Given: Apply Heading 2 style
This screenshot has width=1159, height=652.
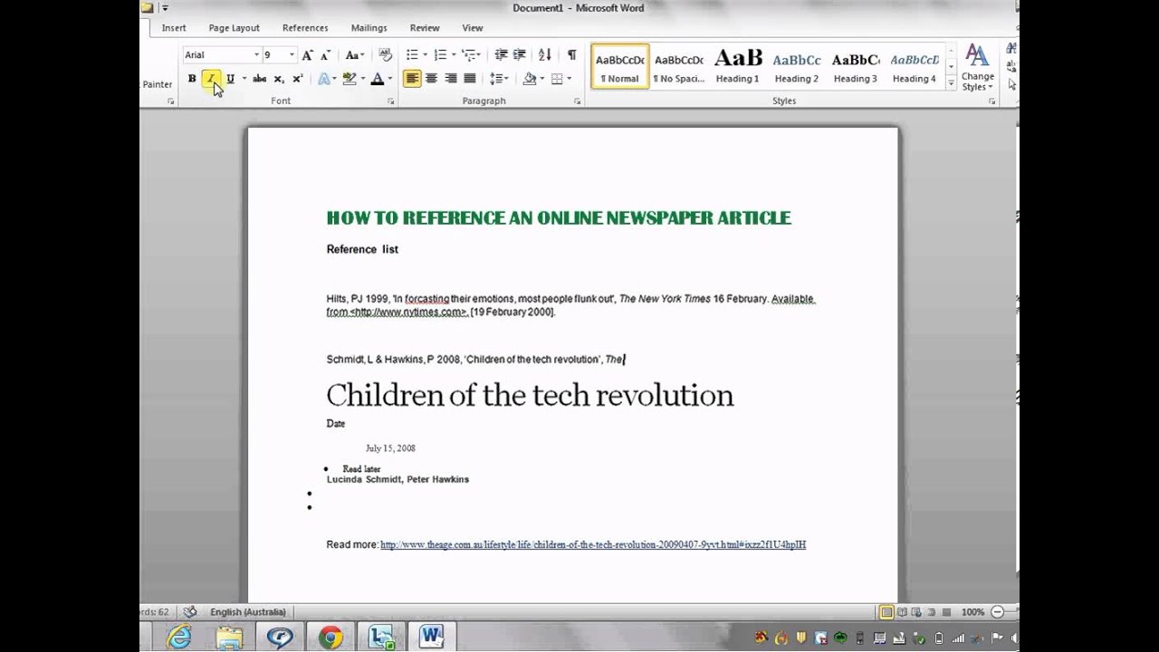Looking at the screenshot, I should (797, 67).
